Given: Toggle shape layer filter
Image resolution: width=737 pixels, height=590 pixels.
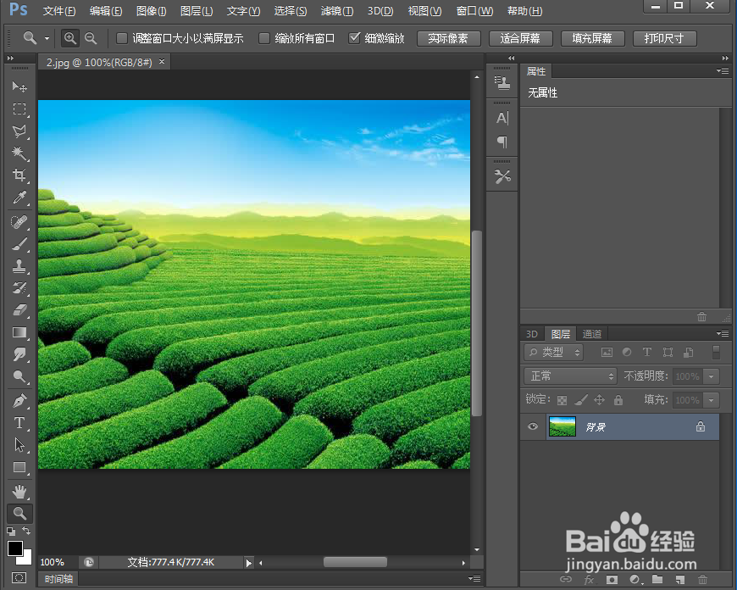Looking at the screenshot, I should (x=668, y=352).
